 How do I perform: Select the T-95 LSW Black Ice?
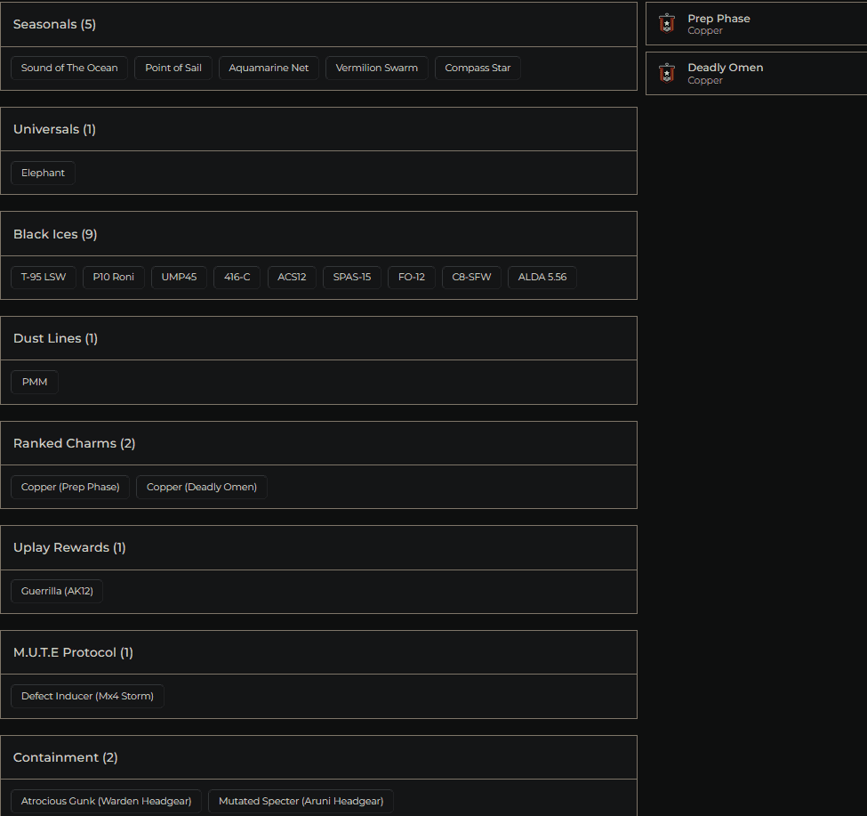44,278
